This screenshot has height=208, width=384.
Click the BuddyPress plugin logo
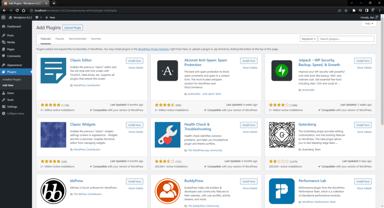[168, 191]
